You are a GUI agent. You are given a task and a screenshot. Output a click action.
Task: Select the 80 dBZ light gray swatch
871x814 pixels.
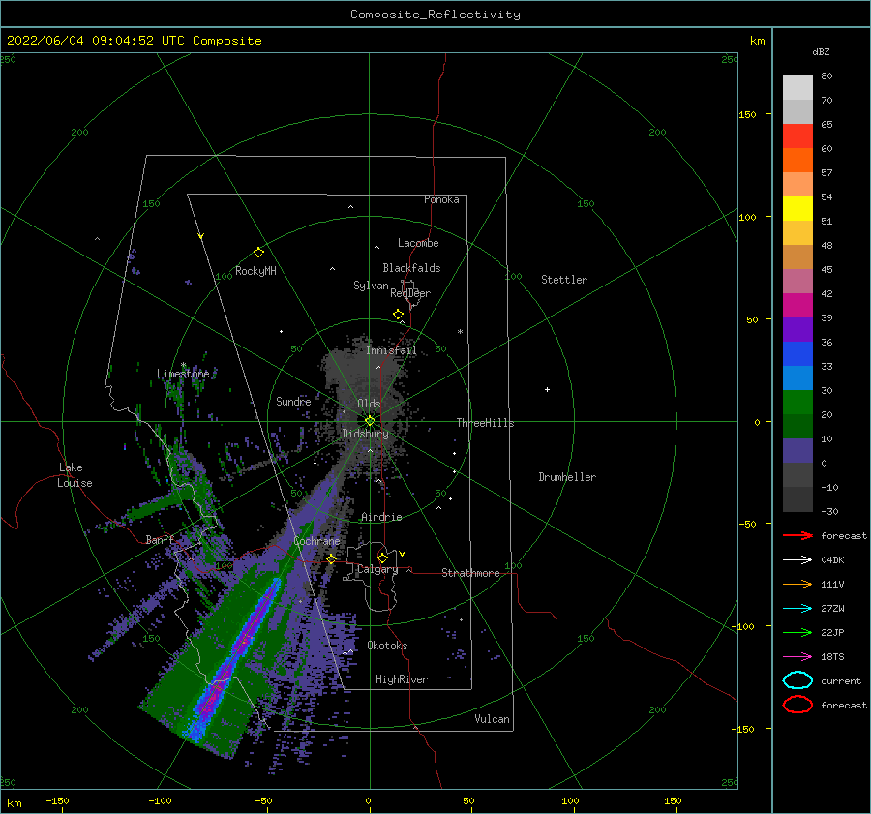[x=797, y=87]
